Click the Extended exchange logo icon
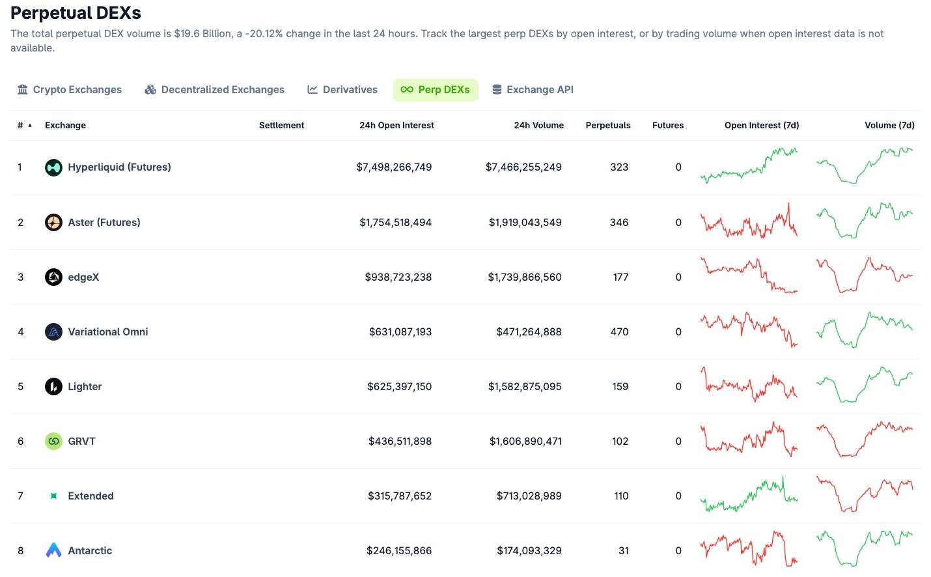Image resolution: width=931 pixels, height=577 pixels. click(x=53, y=496)
